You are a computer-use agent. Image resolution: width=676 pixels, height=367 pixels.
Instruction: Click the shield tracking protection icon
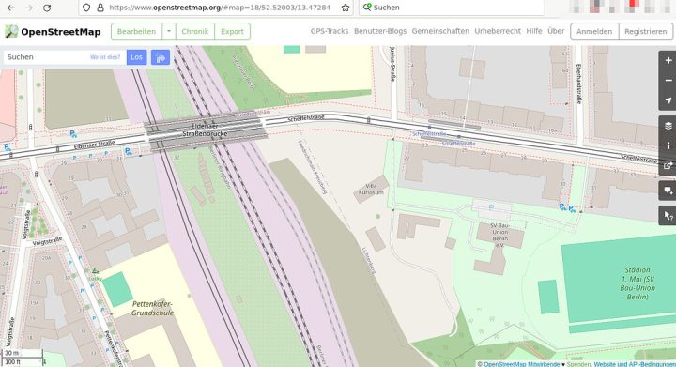pos(86,8)
